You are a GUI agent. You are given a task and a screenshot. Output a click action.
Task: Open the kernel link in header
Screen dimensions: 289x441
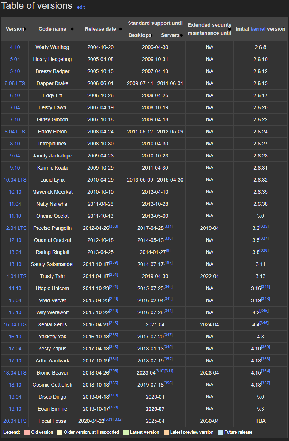(258, 29)
